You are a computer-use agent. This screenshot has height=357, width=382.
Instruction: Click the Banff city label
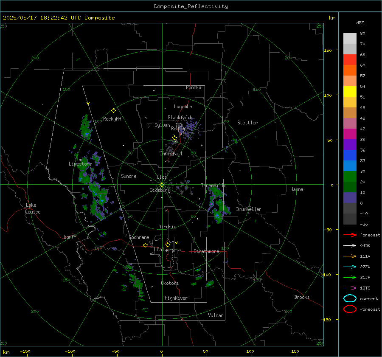click(70, 236)
